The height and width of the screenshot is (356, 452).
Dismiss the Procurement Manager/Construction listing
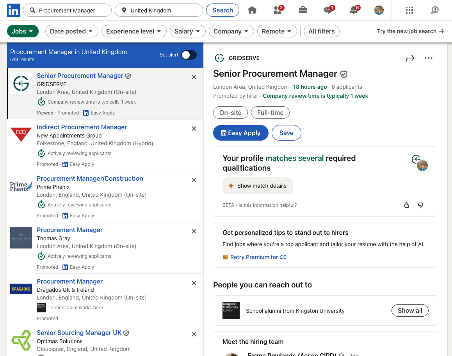coord(194,180)
